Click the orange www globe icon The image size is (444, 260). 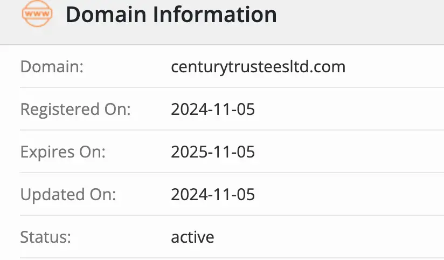click(37, 14)
